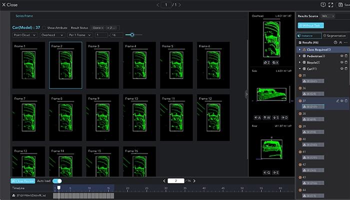The height and width of the screenshot is (200, 350).
Task: Open more options beside Results (46)
Action: (345, 42)
